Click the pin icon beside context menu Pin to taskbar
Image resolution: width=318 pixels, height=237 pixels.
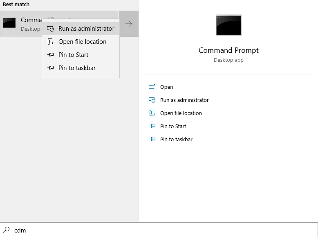tap(50, 68)
